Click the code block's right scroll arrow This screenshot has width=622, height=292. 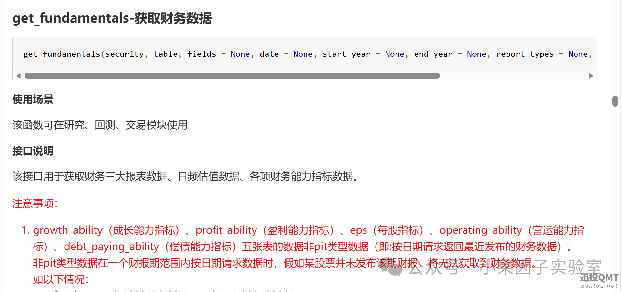point(591,76)
